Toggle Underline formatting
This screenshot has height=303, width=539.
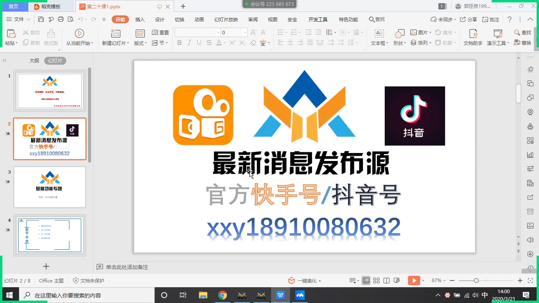199,43
